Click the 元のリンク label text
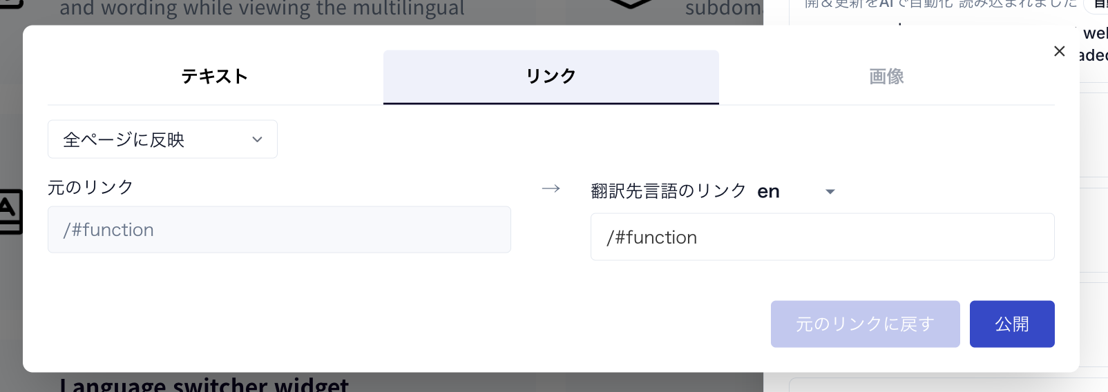Screen dimensions: 1108x392 point(90,187)
